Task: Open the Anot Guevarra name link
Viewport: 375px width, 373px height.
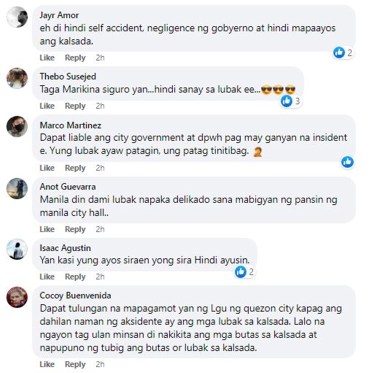Action: point(67,186)
